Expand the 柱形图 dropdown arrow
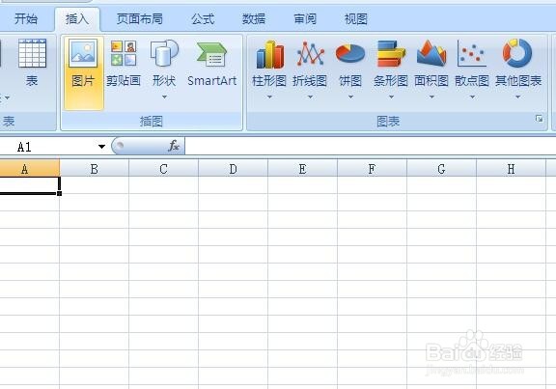 pyautogui.click(x=269, y=97)
